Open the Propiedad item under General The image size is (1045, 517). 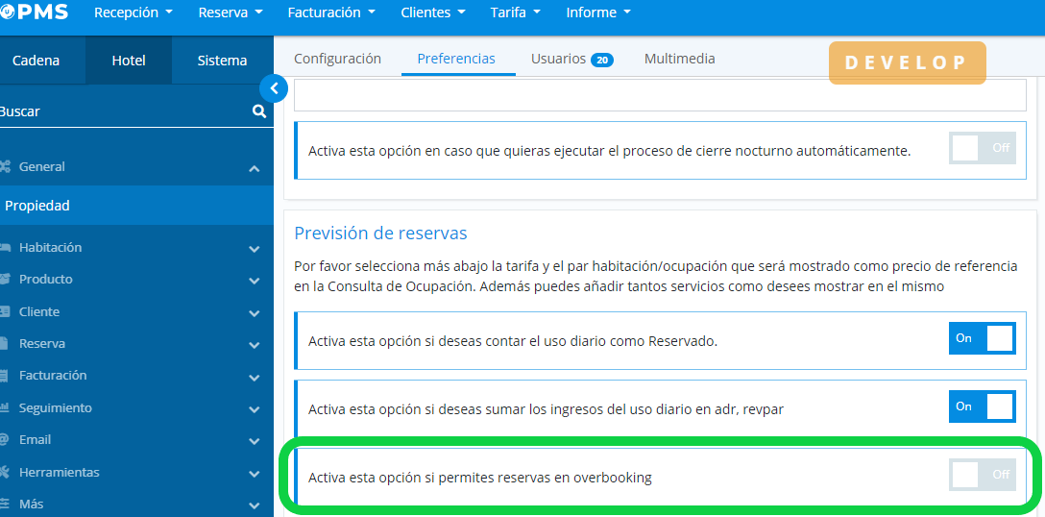[38, 206]
